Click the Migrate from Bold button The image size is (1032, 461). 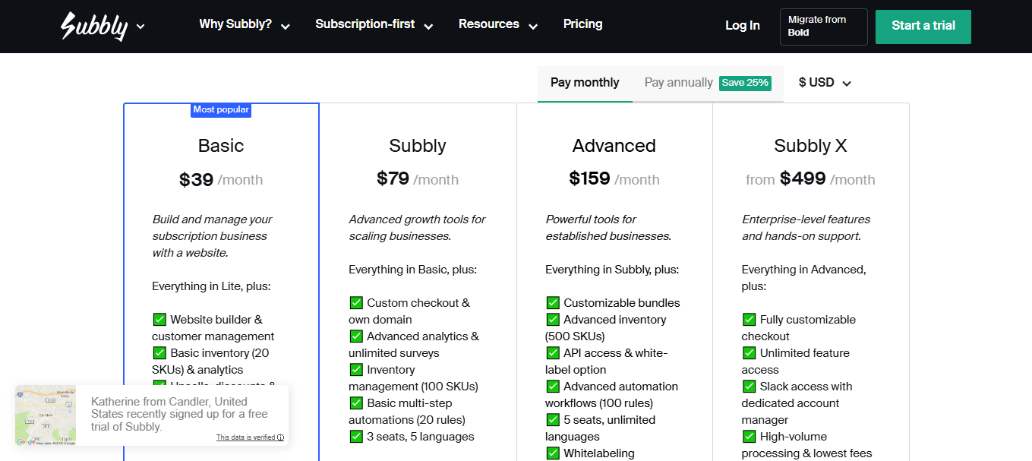click(x=823, y=27)
